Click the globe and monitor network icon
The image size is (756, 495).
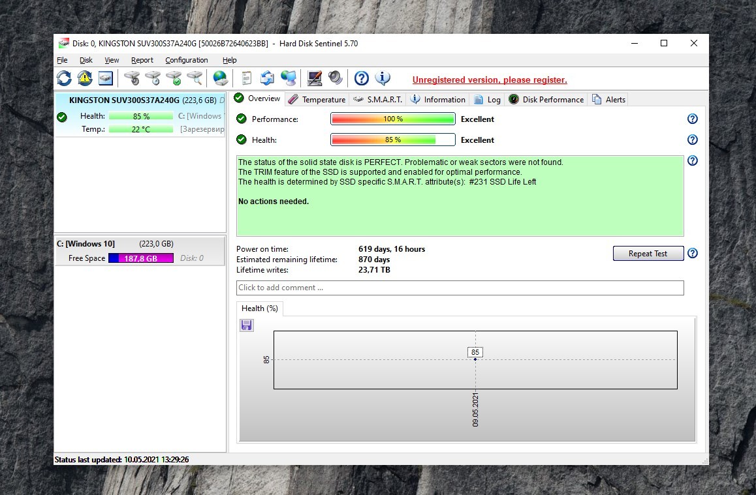click(x=289, y=78)
